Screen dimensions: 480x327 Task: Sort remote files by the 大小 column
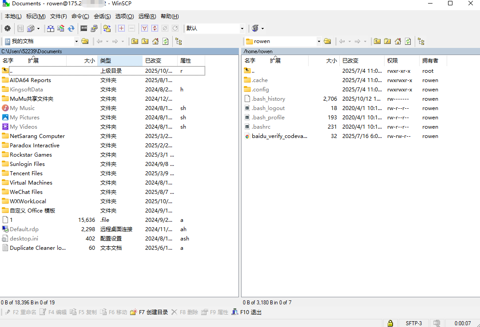point(331,61)
